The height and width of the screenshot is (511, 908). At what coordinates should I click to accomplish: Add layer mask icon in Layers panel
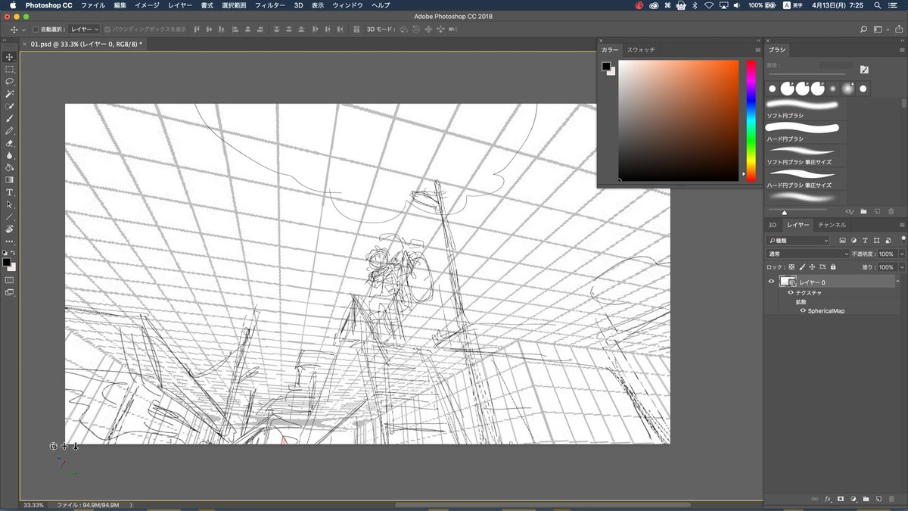click(x=840, y=499)
